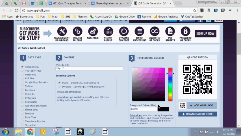This screenshot has width=241, height=136.
Task: Open the Google Drive bookmark
Action: pos(125,16)
